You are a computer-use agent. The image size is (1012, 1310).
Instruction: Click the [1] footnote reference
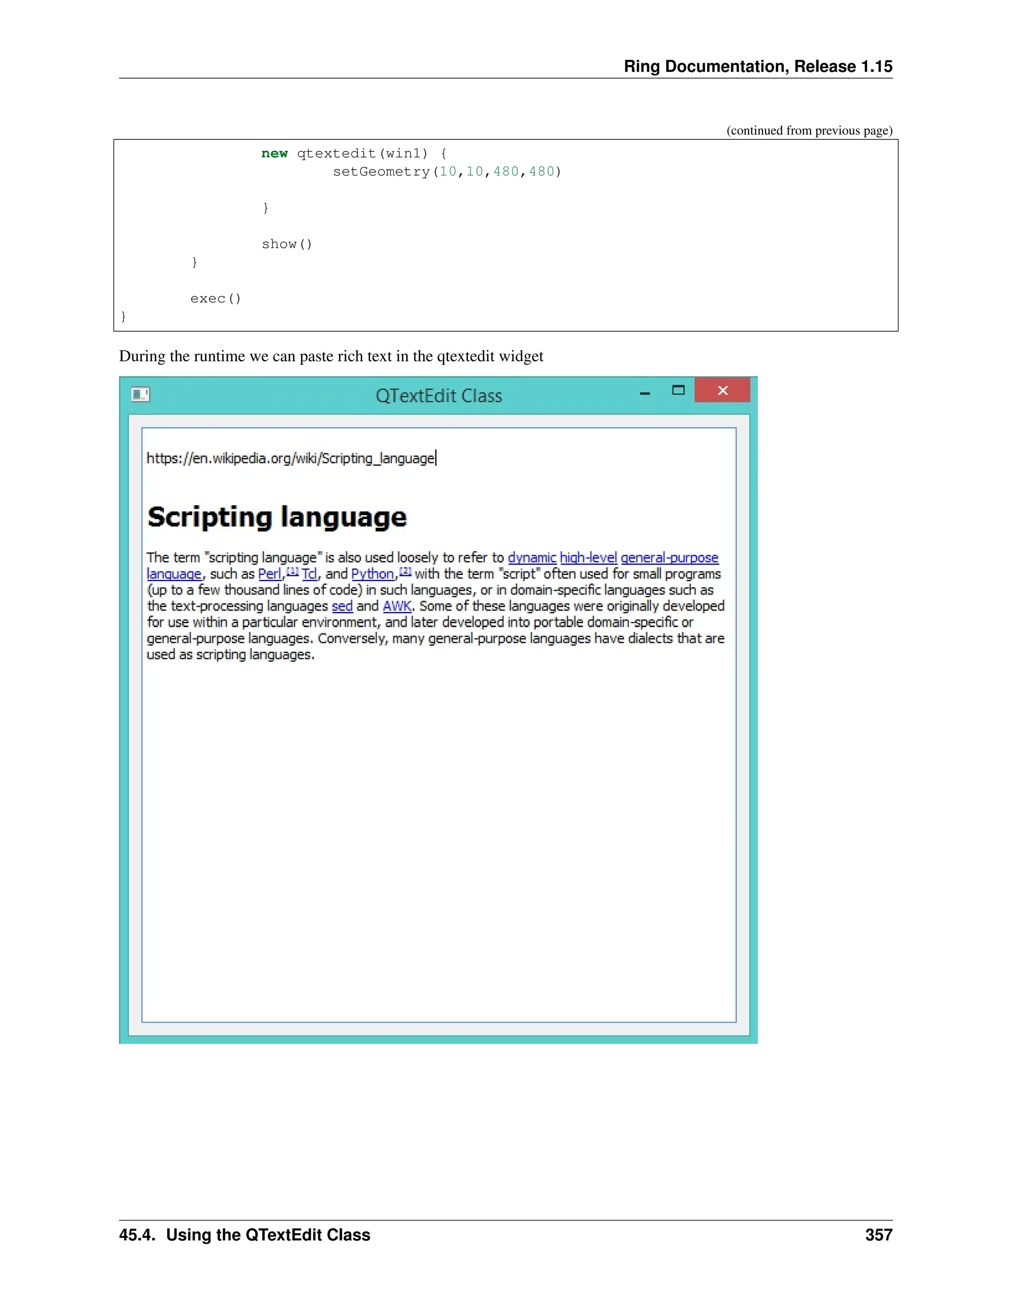click(x=293, y=571)
